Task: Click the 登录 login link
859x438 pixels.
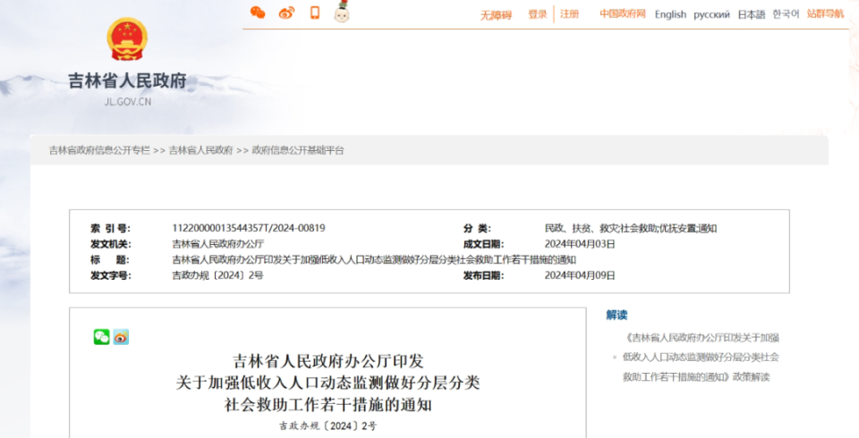Action: (538, 14)
